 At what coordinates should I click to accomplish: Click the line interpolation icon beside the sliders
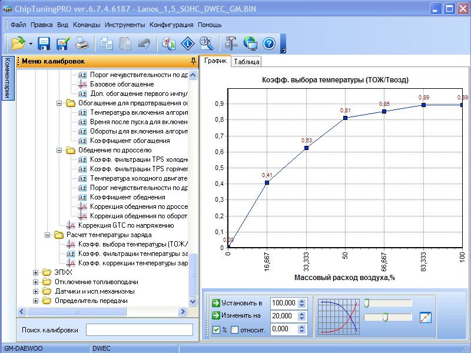click(426, 318)
